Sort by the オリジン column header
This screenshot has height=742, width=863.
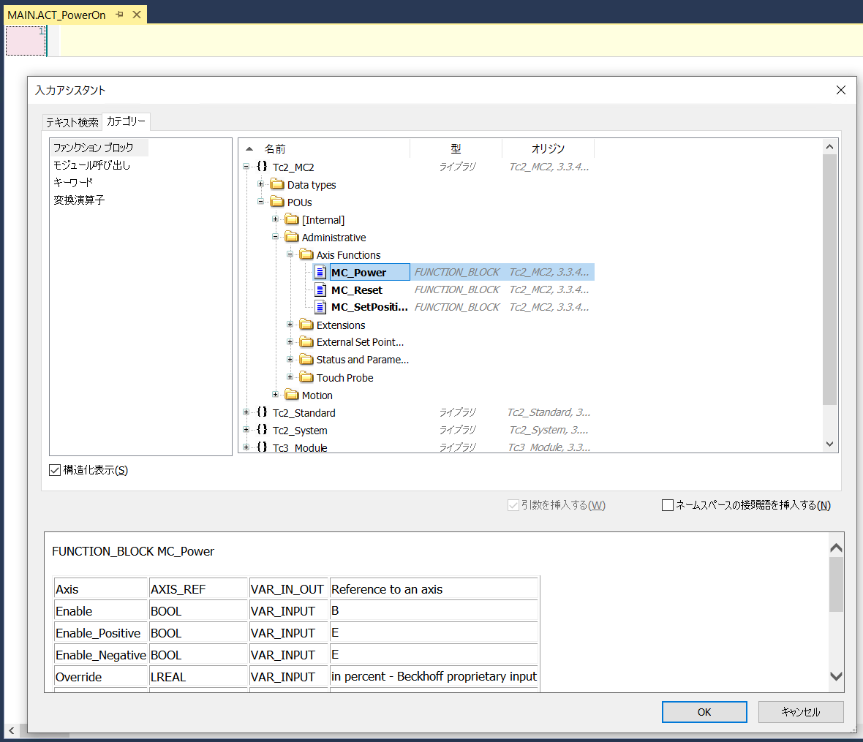point(549,148)
